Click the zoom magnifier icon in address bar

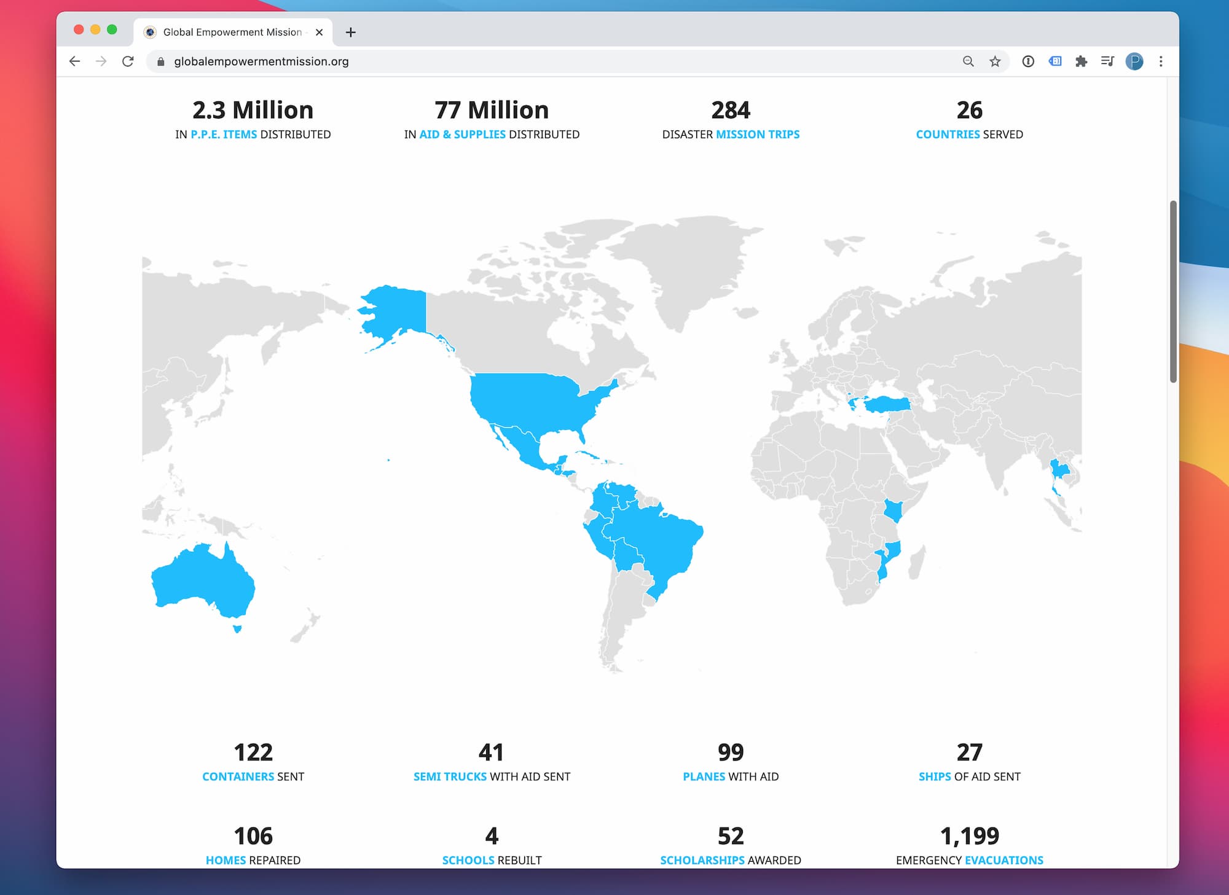coord(968,61)
